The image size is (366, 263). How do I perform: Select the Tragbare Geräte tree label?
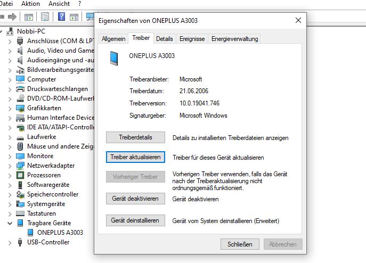(x=49, y=223)
